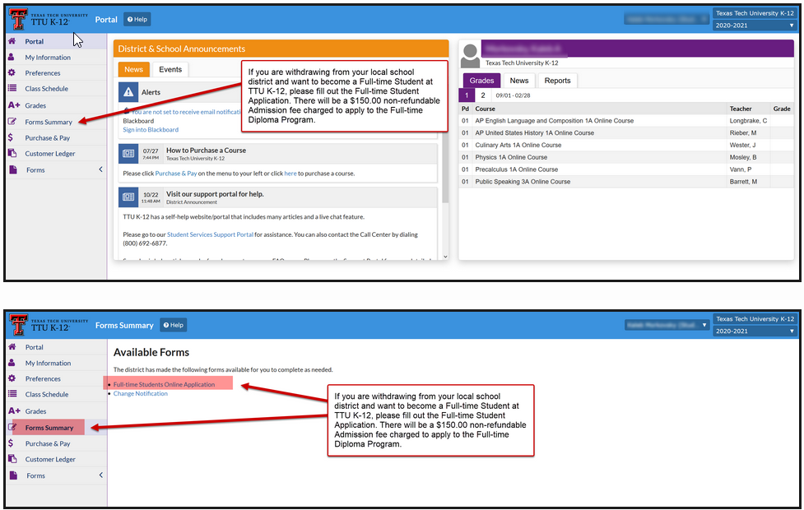
Task: Click the 'How to Purchase a Course' announcement title
Action: click(206, 151)
